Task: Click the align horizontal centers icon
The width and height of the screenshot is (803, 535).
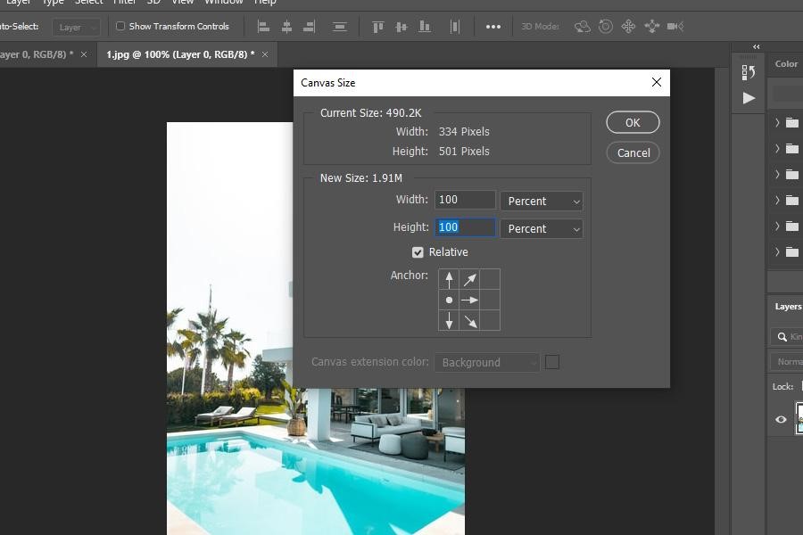Action: [x=286, y=27]
